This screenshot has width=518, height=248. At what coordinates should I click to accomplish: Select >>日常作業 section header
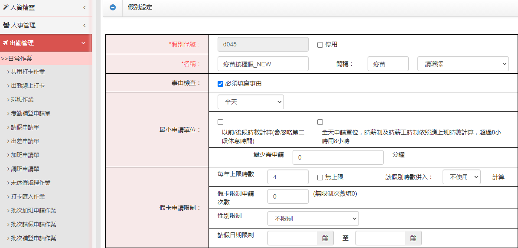tap(46, 59)
